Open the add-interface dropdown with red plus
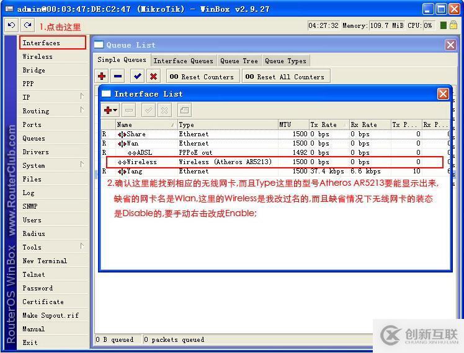464x353 pixels. click(110, 110)
